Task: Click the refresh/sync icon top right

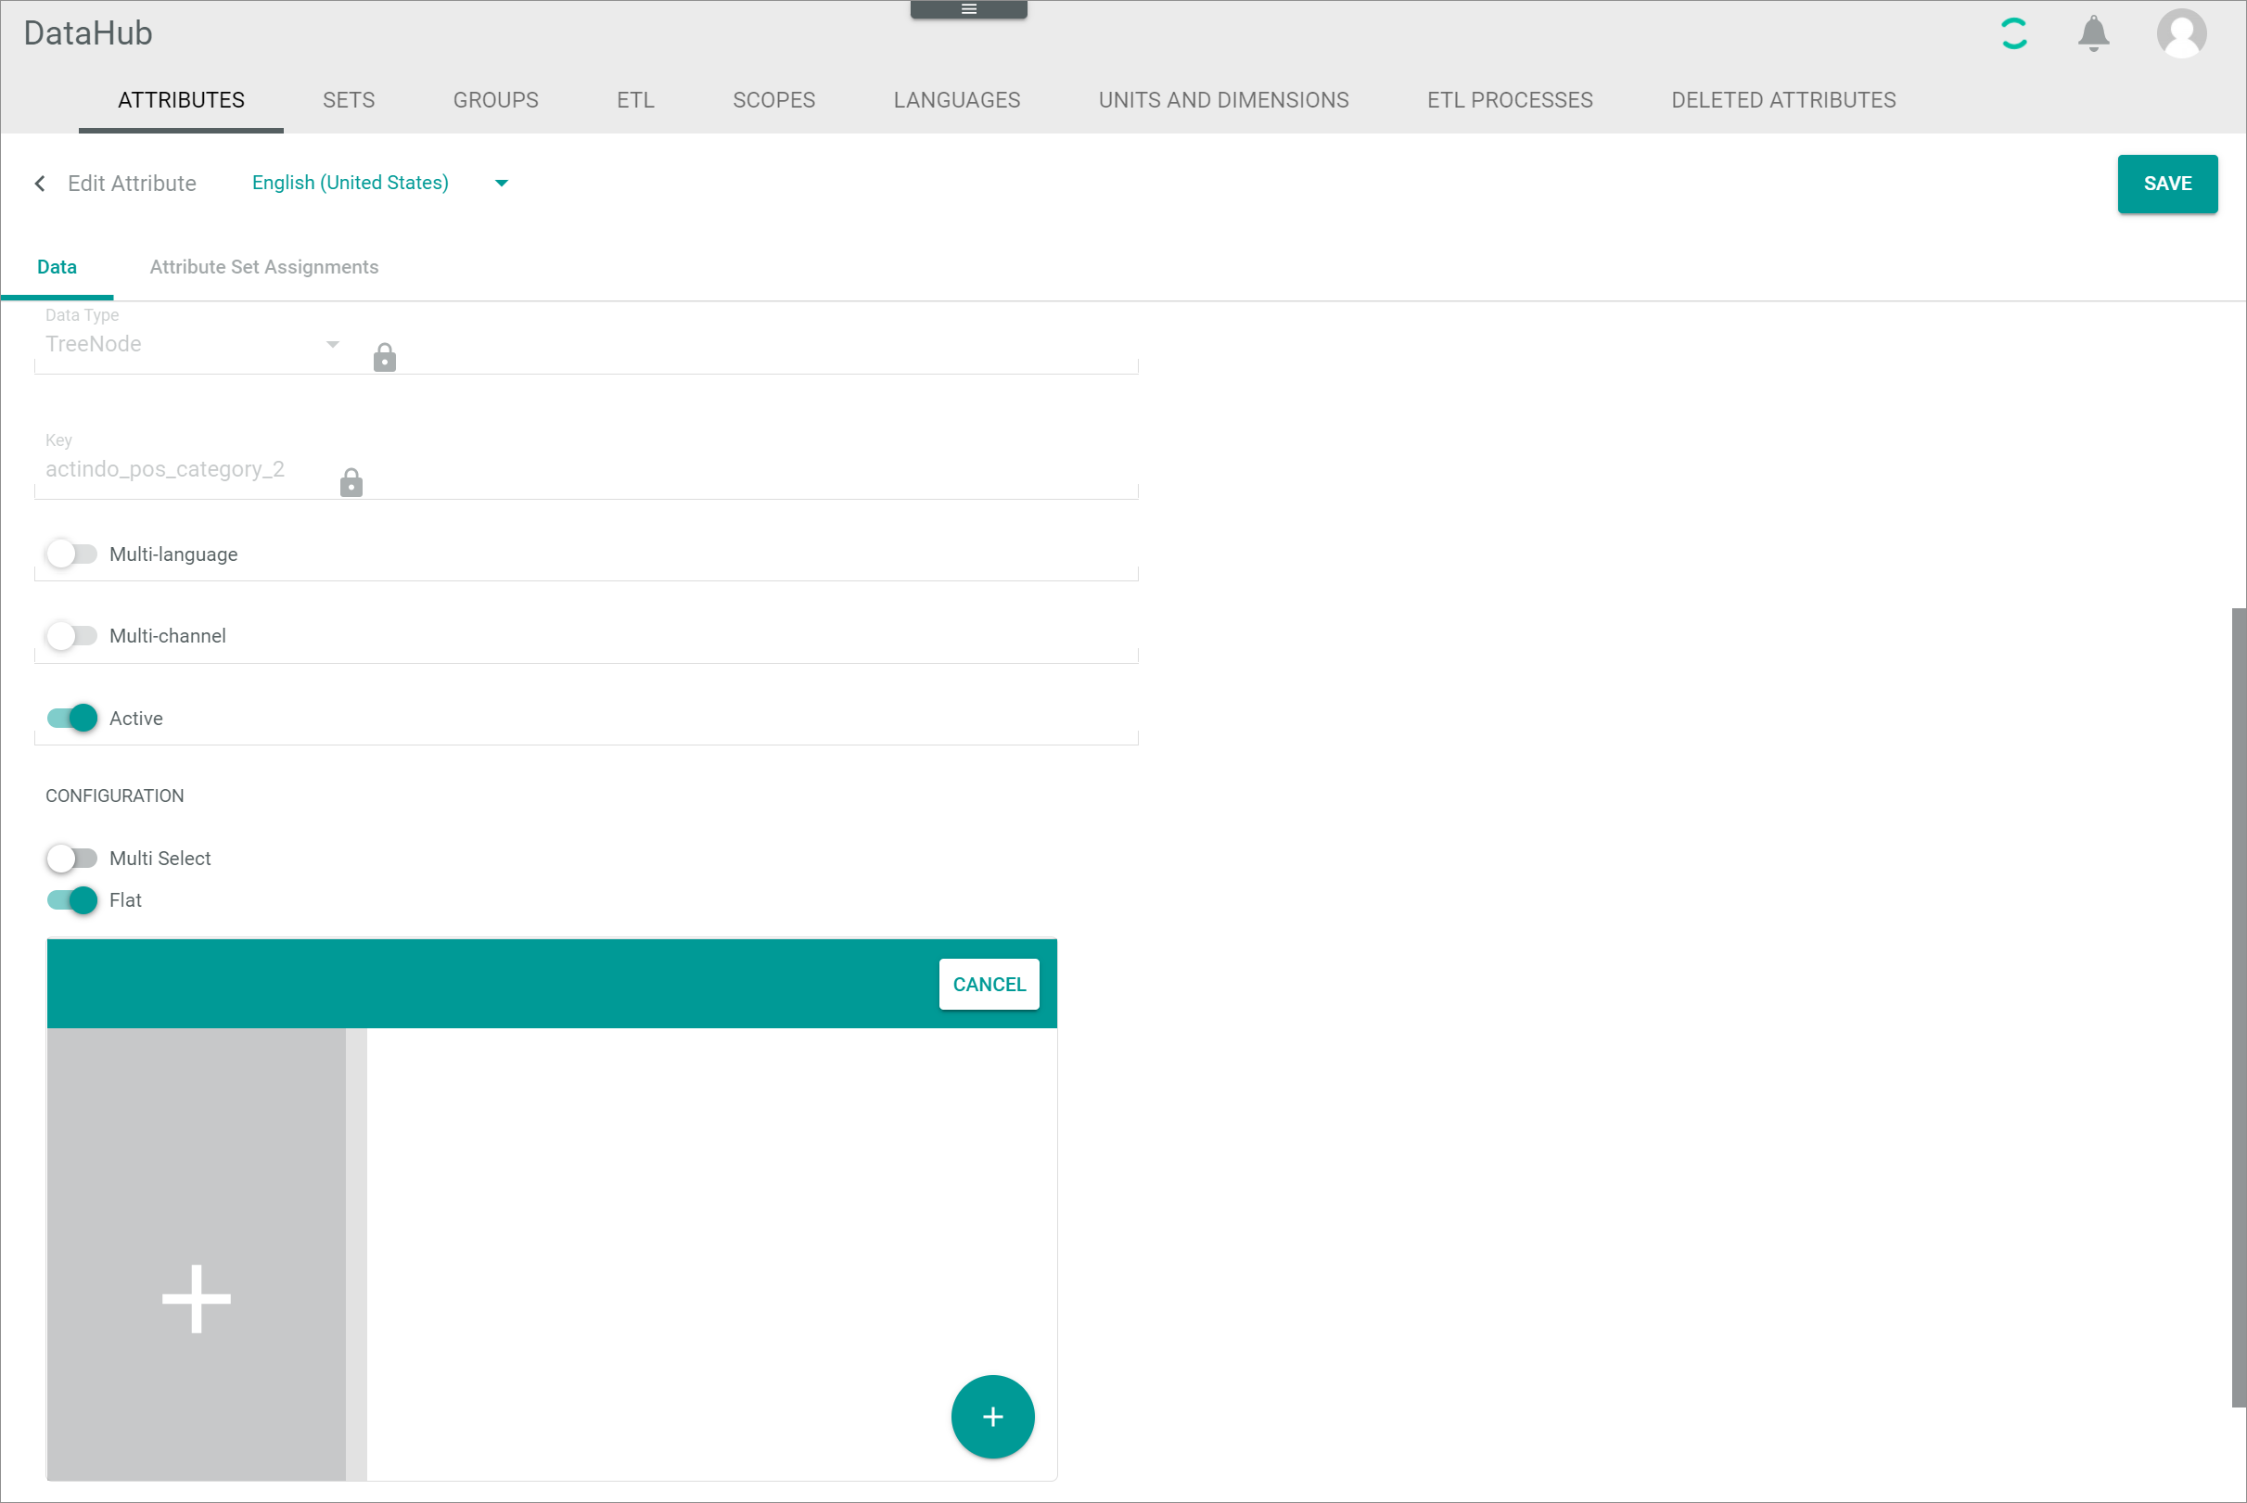Action: 2012,33
